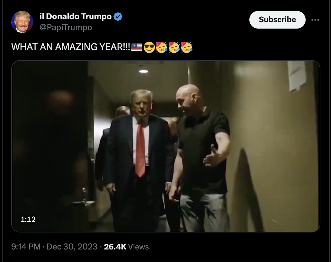
Task: Click the 26.4K view count
Action: 115,247
